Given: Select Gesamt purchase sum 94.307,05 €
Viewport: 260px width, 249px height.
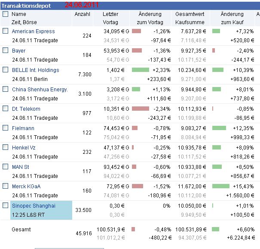Looking at the screenshot, I should point(193,238).
